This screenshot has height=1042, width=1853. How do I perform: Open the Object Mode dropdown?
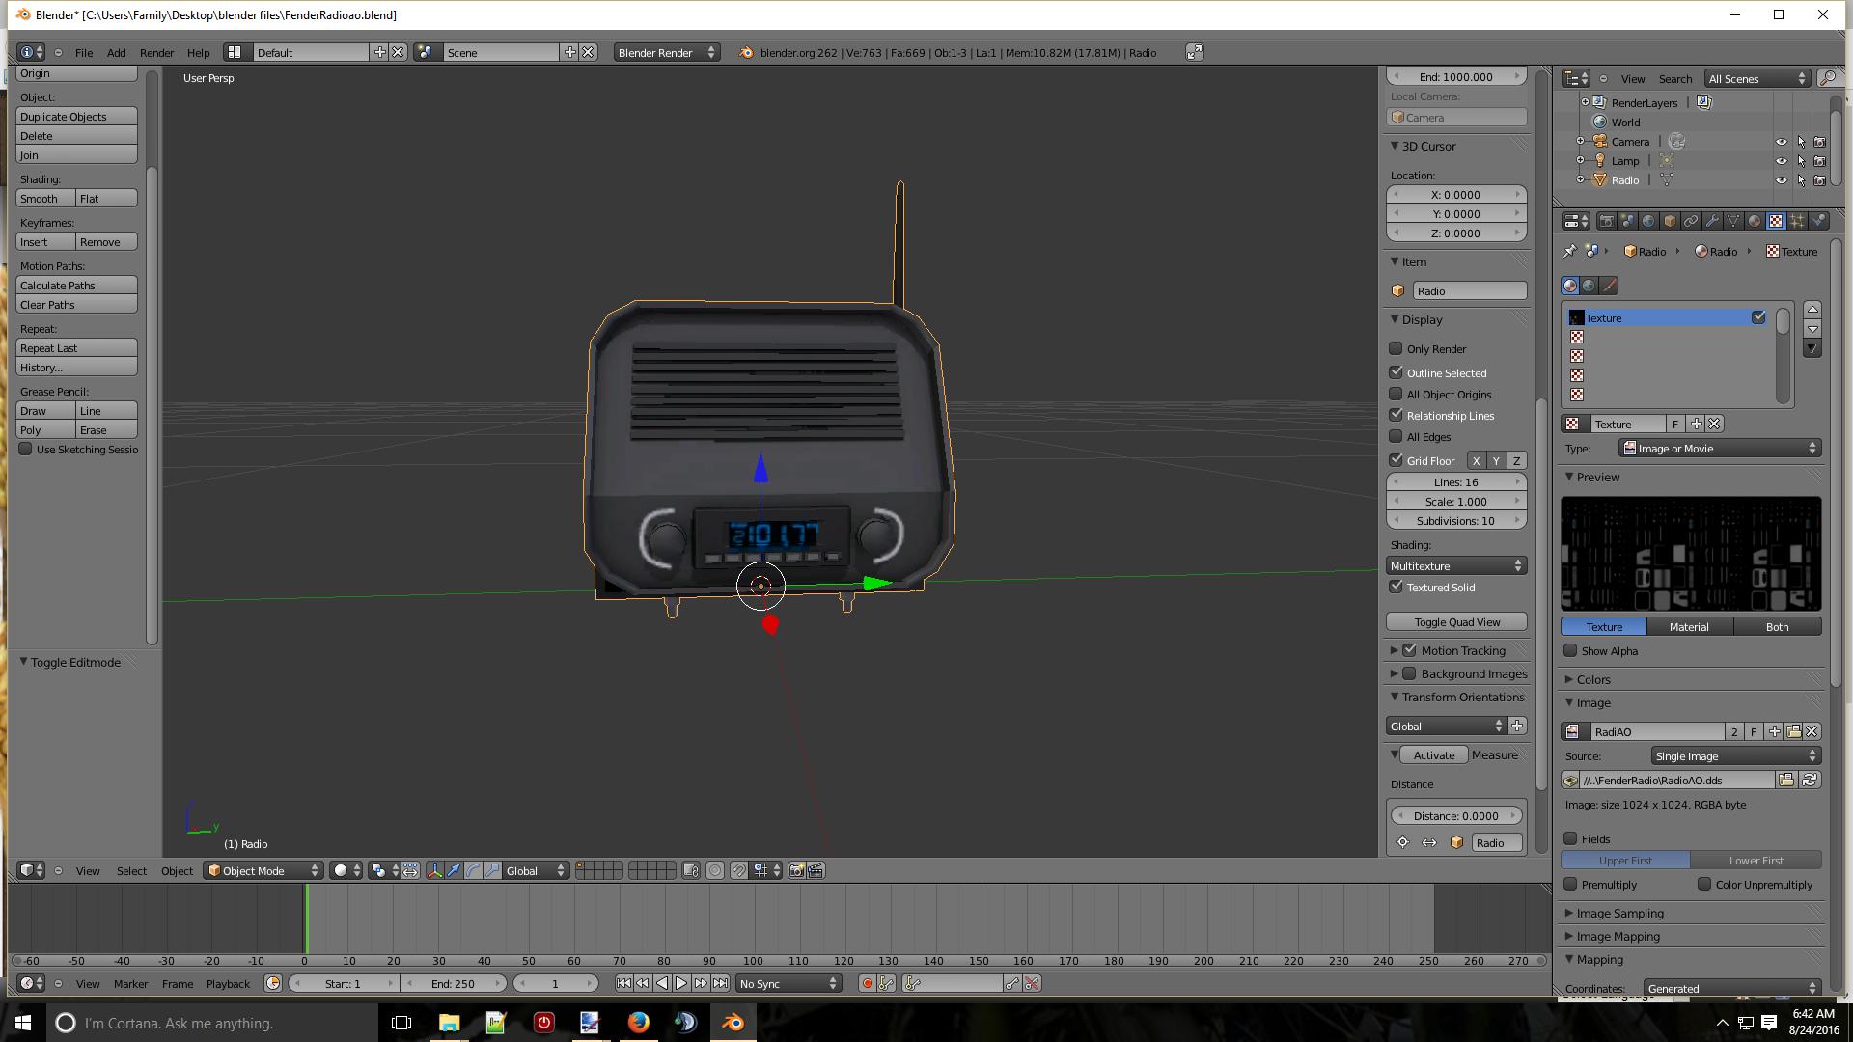point(263,870)
